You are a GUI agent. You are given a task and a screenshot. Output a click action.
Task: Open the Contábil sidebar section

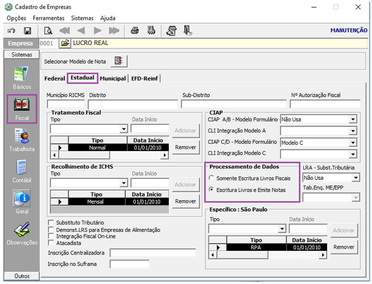pyautogui.click(x=22, y=171)
